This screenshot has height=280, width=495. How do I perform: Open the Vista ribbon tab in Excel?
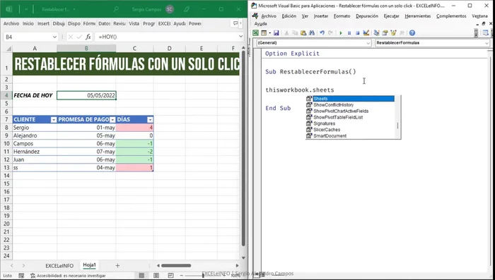134,23
